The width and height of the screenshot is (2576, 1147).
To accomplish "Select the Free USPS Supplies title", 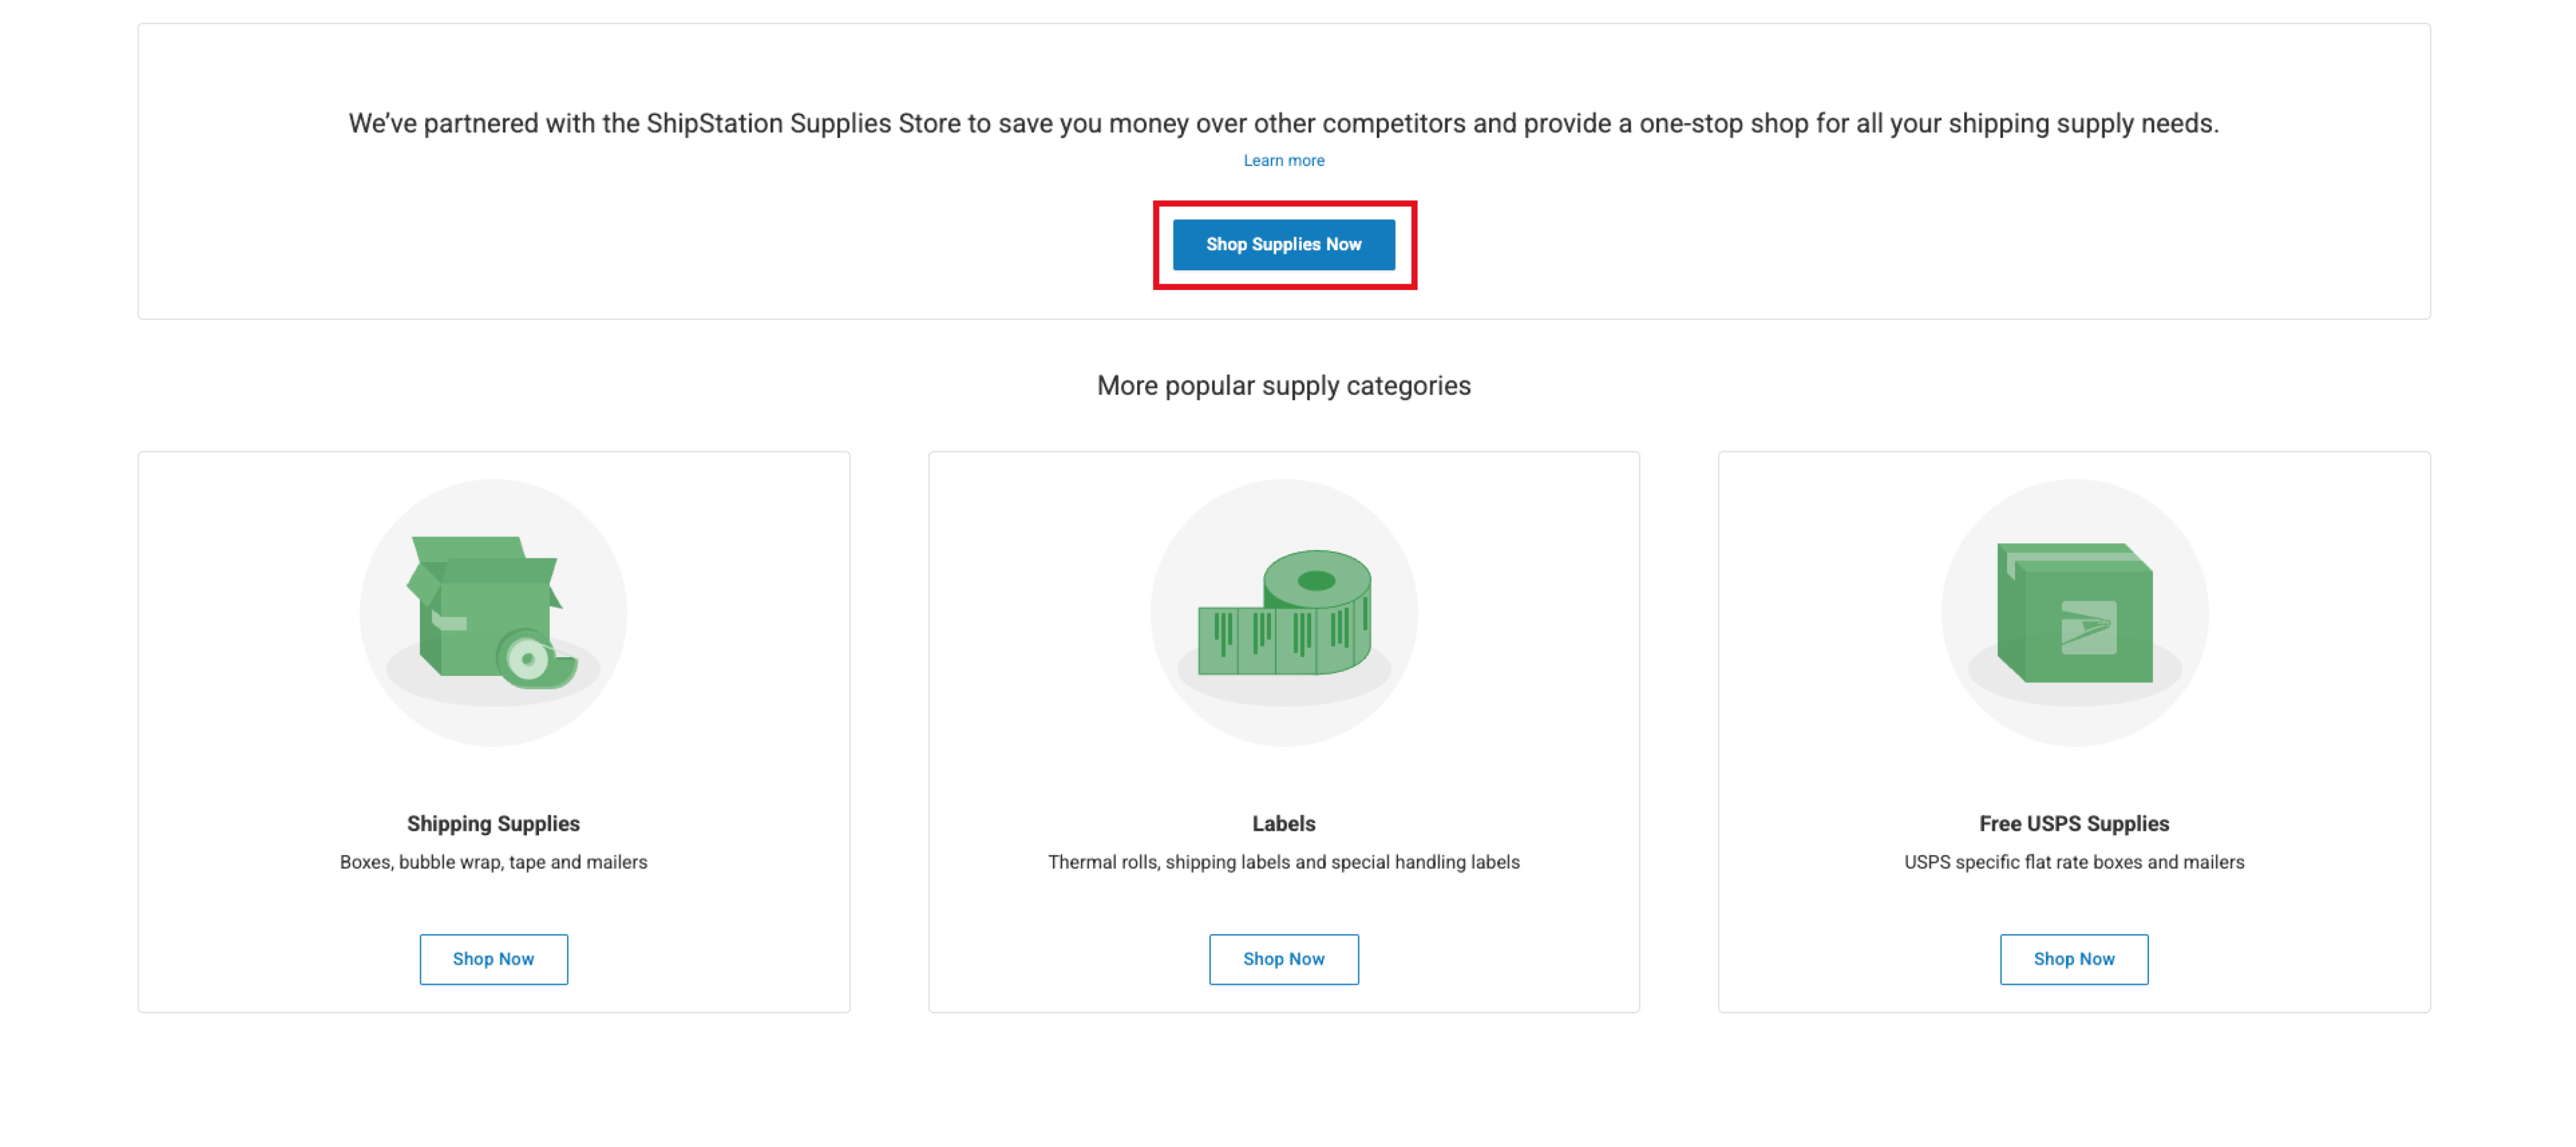I will (x=2073, y=823).
